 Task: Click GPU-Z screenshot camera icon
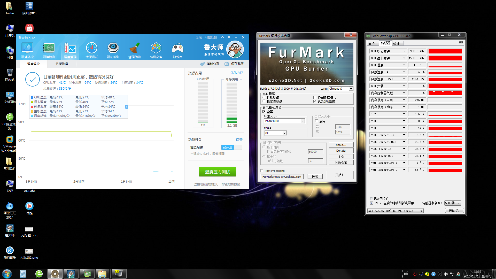(x=461, y=42)
